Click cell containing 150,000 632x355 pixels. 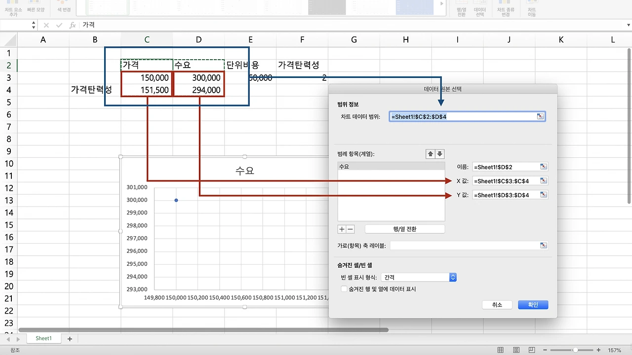pos(147,78)
